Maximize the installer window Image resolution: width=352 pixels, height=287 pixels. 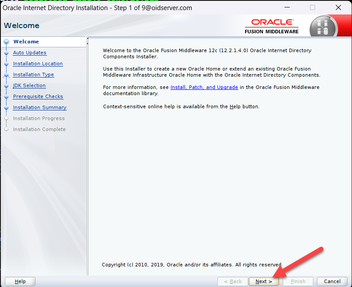coord(313,7)
